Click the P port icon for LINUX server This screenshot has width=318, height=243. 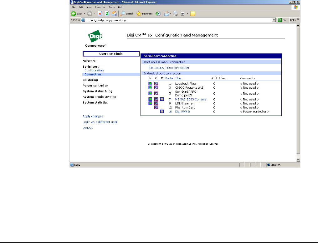pos(150,103)
